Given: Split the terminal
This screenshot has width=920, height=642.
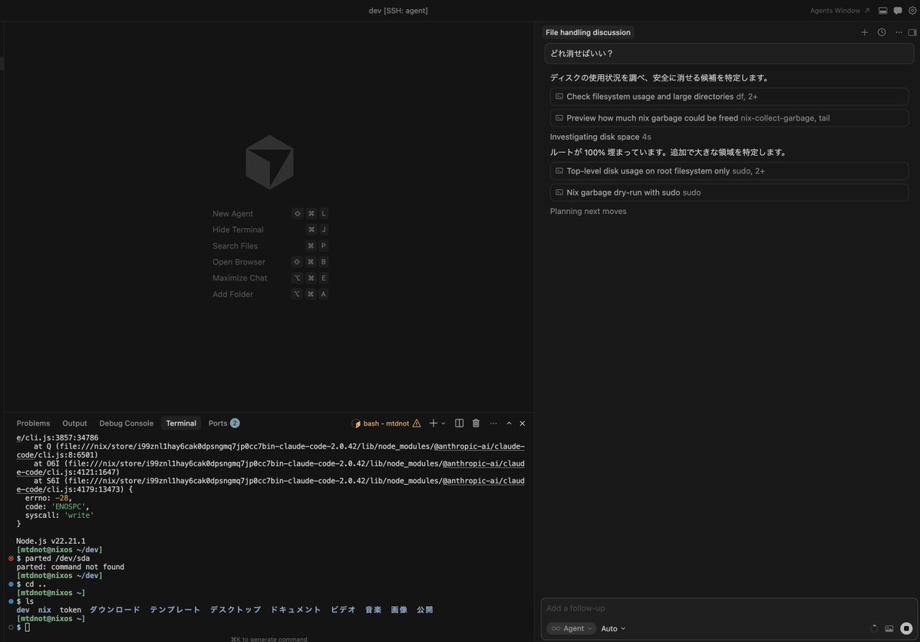Looking at the screenshot, I should pos(460,423).
